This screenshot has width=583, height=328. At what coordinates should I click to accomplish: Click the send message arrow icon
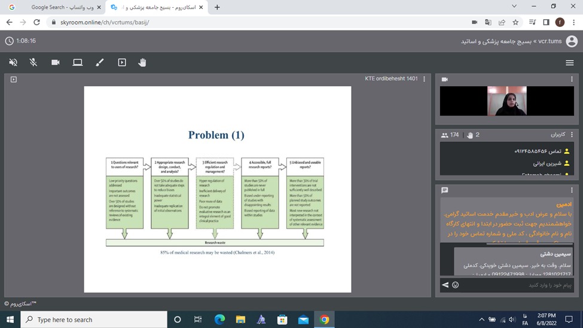click(x=445, y=285)
